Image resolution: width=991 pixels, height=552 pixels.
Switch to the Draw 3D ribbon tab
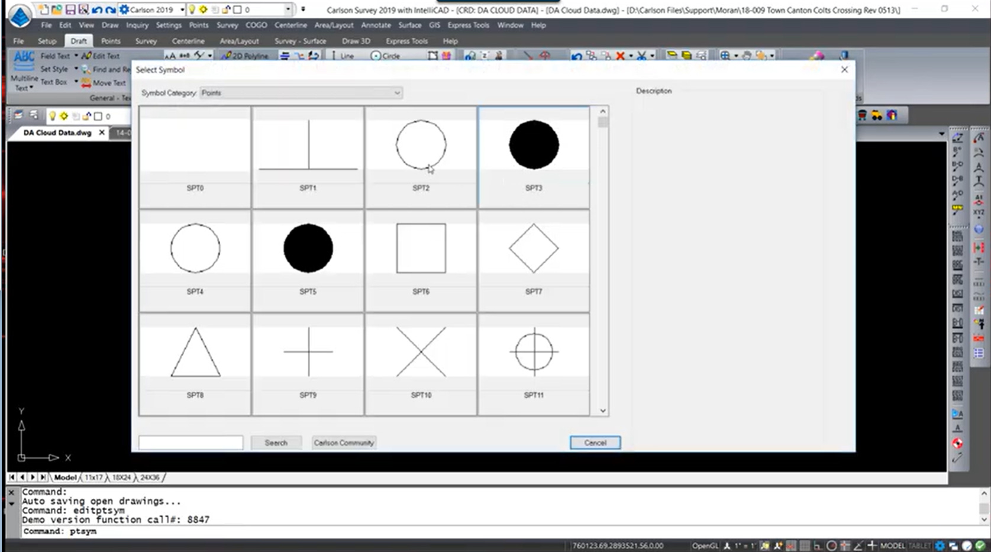356,41
